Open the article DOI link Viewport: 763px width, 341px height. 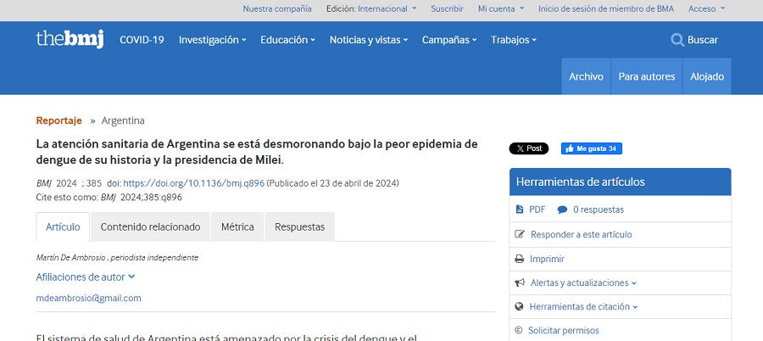pyautogui.click(x=193, y=183)
